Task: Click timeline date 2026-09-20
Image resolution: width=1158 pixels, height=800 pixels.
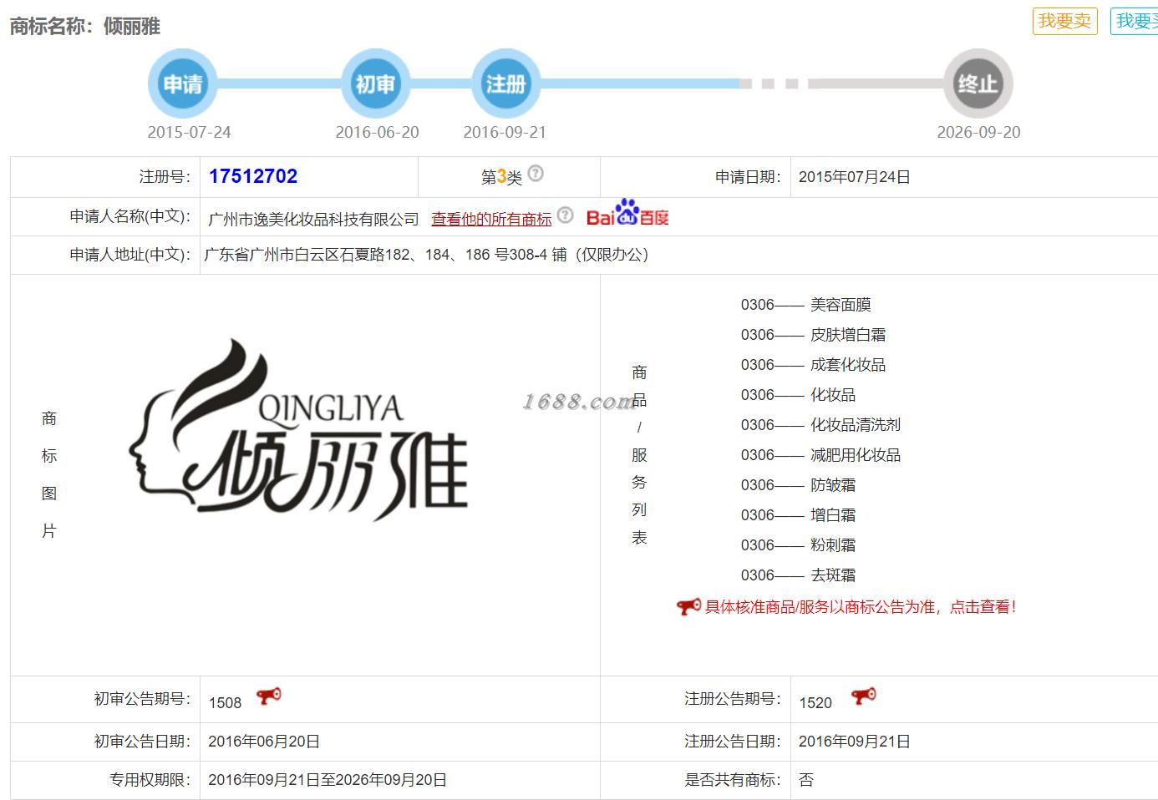Action: click(x=978, y=132)
